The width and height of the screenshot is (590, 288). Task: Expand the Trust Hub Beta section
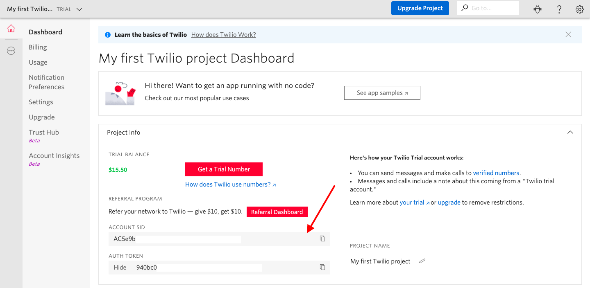(43, 132)
